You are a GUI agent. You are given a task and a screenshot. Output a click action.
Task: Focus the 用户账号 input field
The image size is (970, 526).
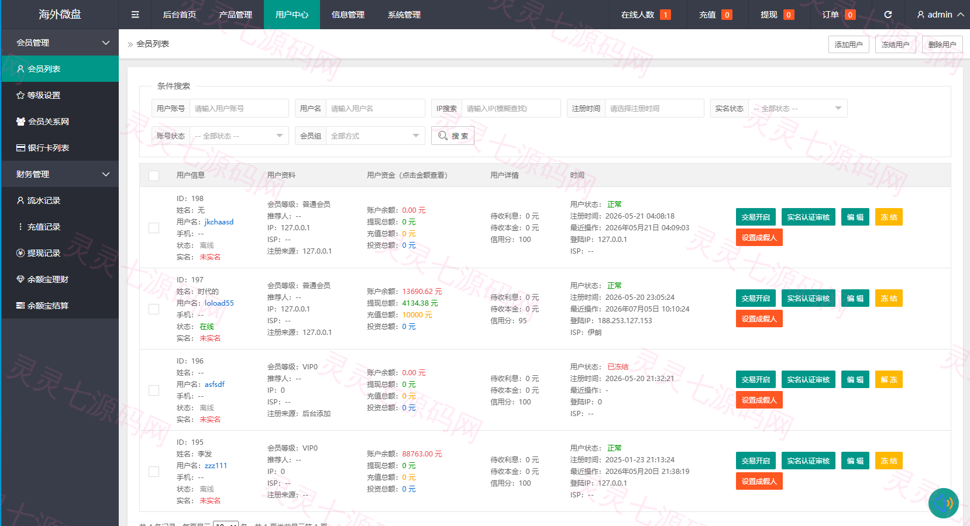point(239,108)
